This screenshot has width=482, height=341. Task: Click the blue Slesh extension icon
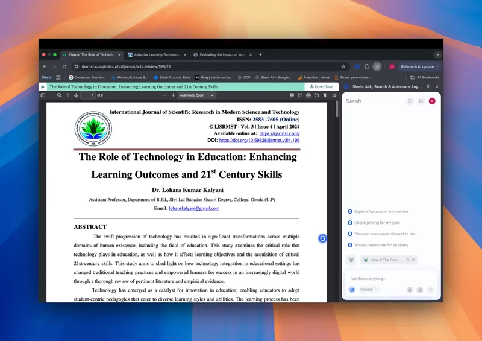coord(357,66)
